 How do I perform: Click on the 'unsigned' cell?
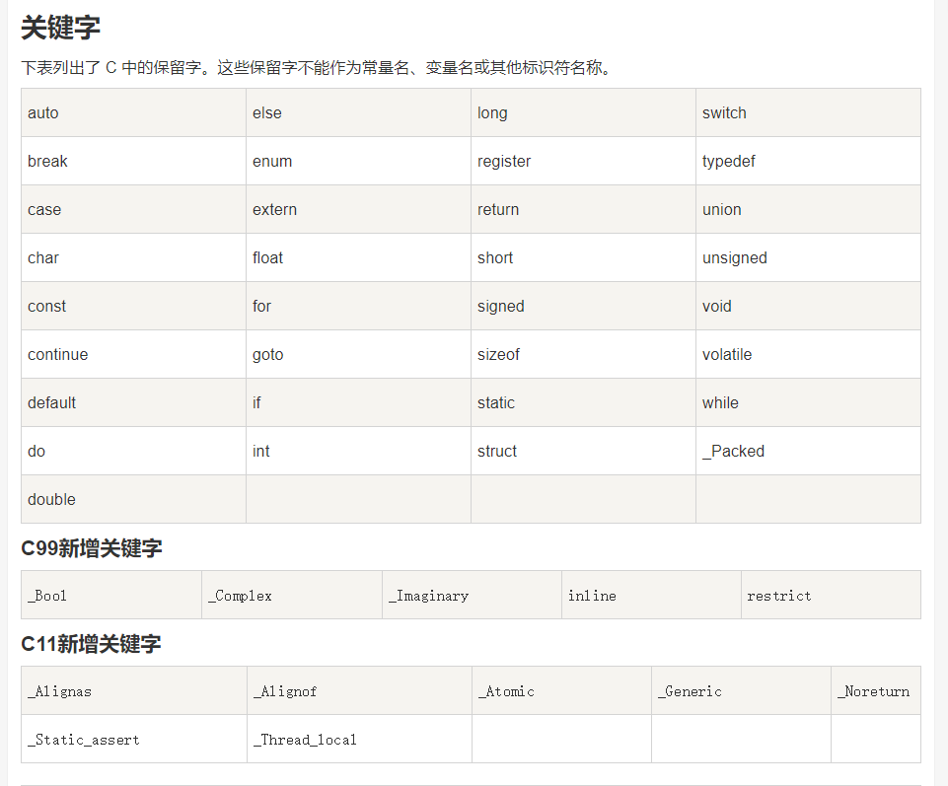click(734, 257)
